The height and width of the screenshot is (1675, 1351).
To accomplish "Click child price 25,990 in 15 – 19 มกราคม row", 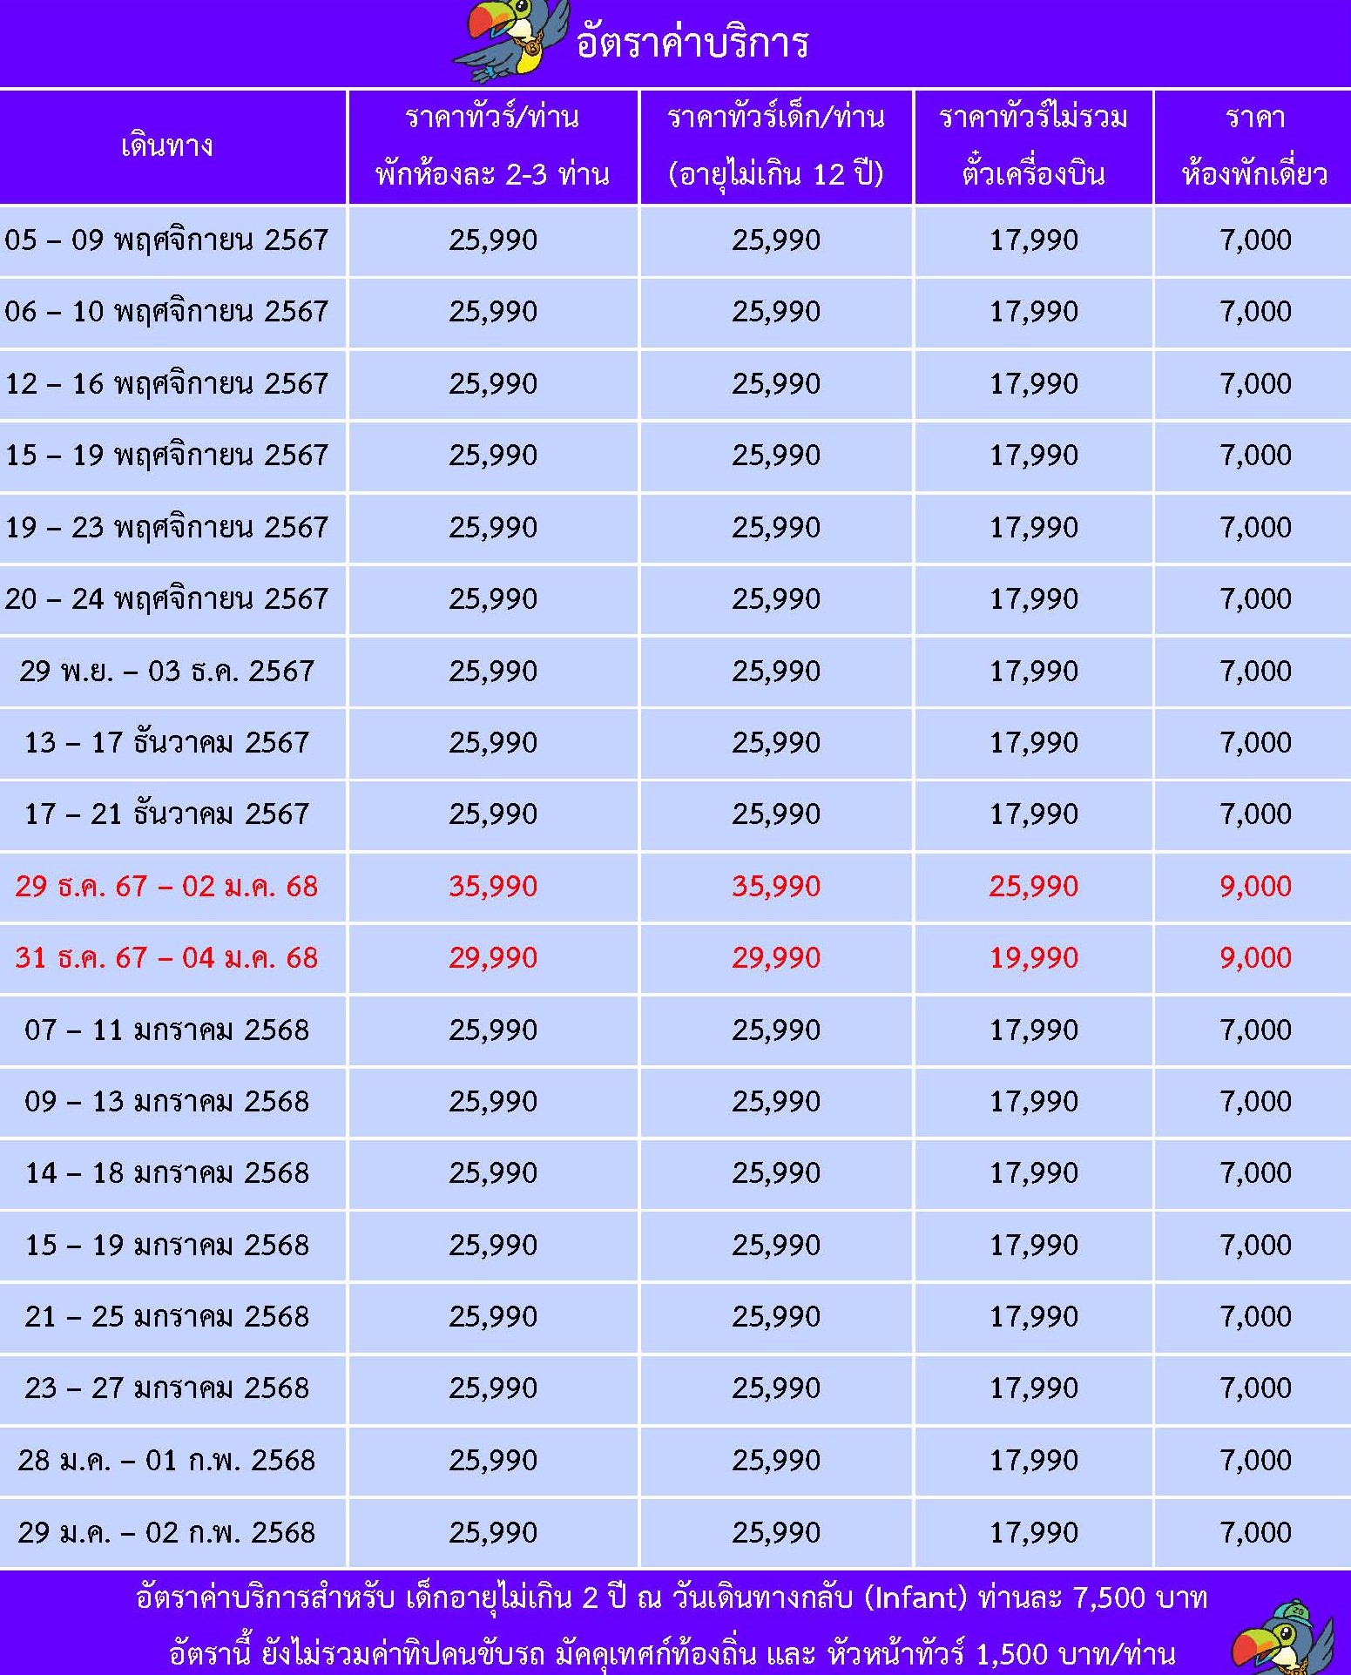I will pyautogui.click(x=776, y=1245).
